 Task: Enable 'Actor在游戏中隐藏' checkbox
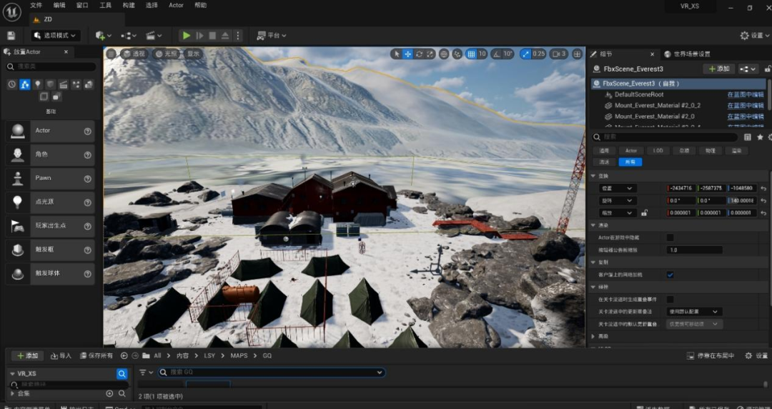(670, 237)
